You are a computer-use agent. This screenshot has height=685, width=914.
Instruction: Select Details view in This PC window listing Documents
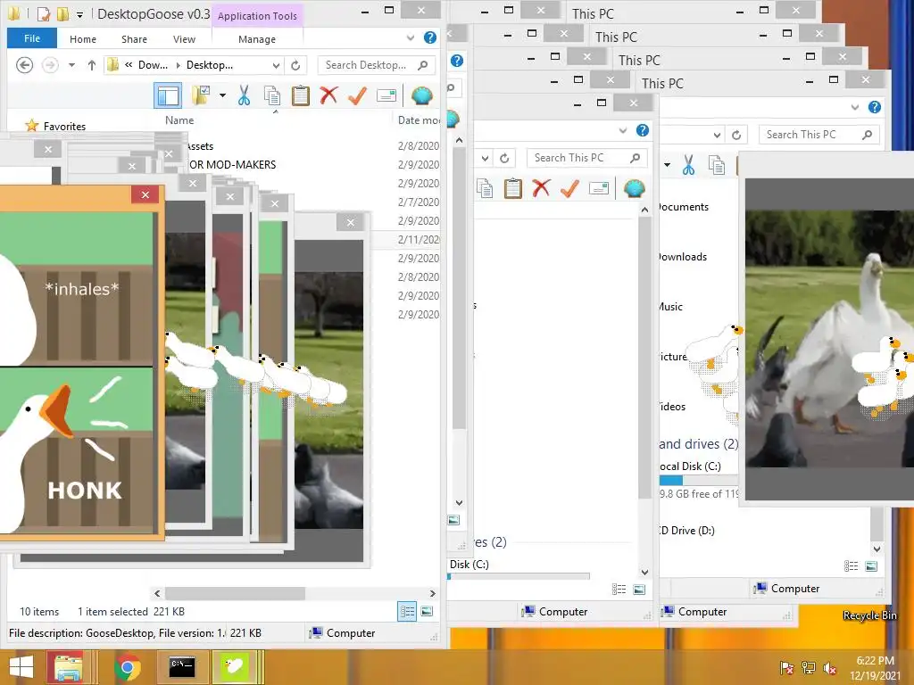click(851, 566)
